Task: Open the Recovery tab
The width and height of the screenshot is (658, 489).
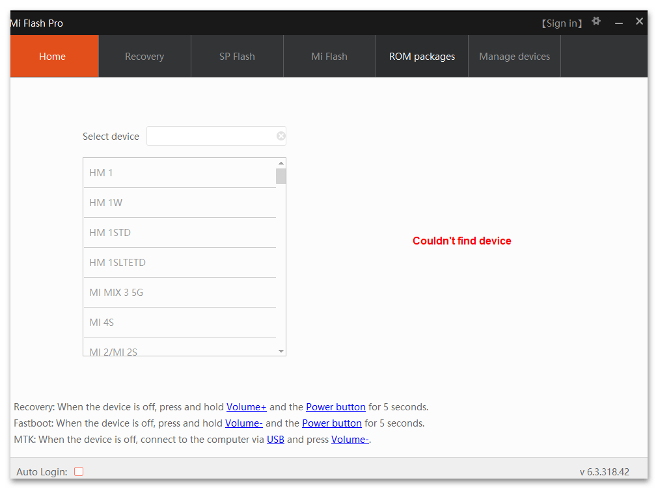Action: tap(144, 56)
